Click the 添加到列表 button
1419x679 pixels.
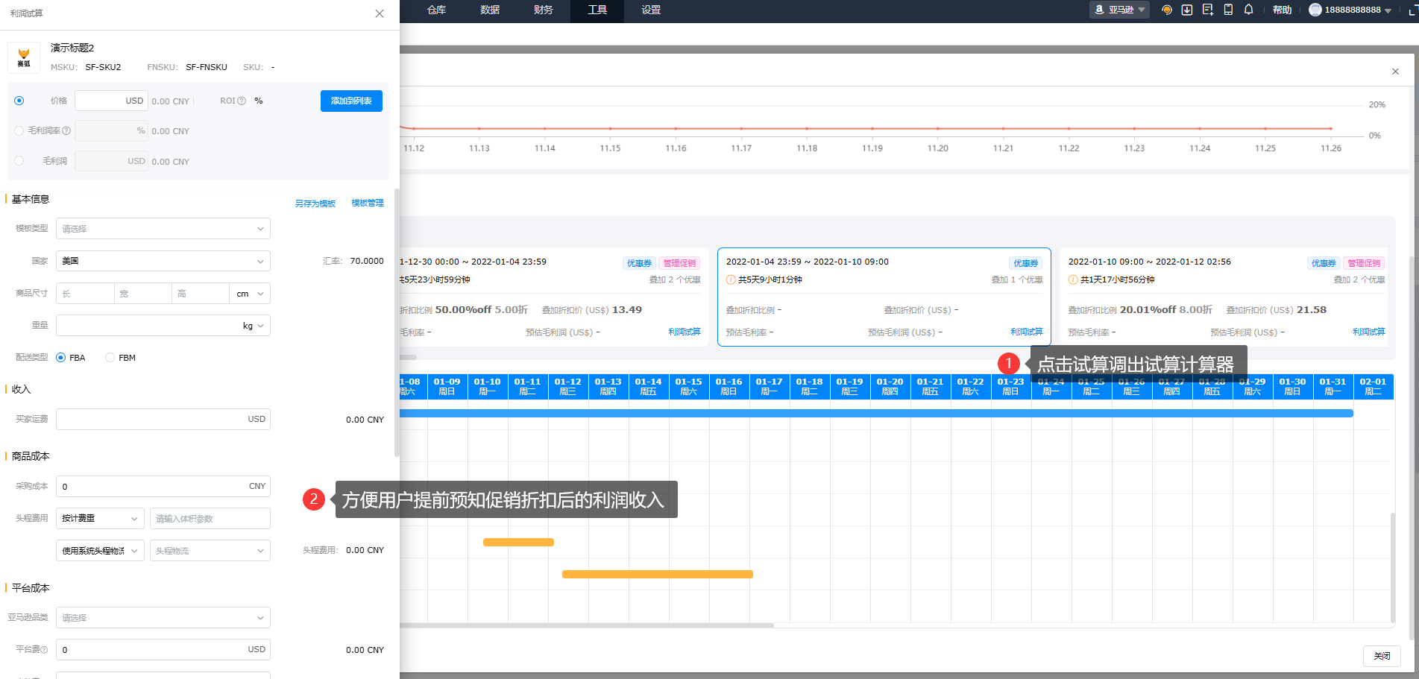coord(351,101)
